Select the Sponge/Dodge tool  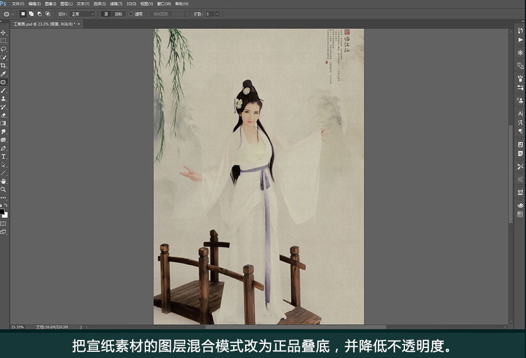(3, 140)
